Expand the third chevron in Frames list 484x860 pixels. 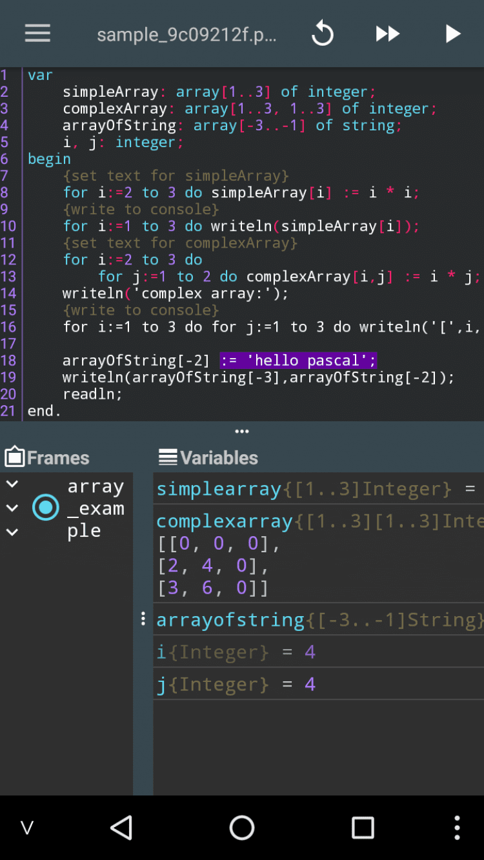pos(12,532)
